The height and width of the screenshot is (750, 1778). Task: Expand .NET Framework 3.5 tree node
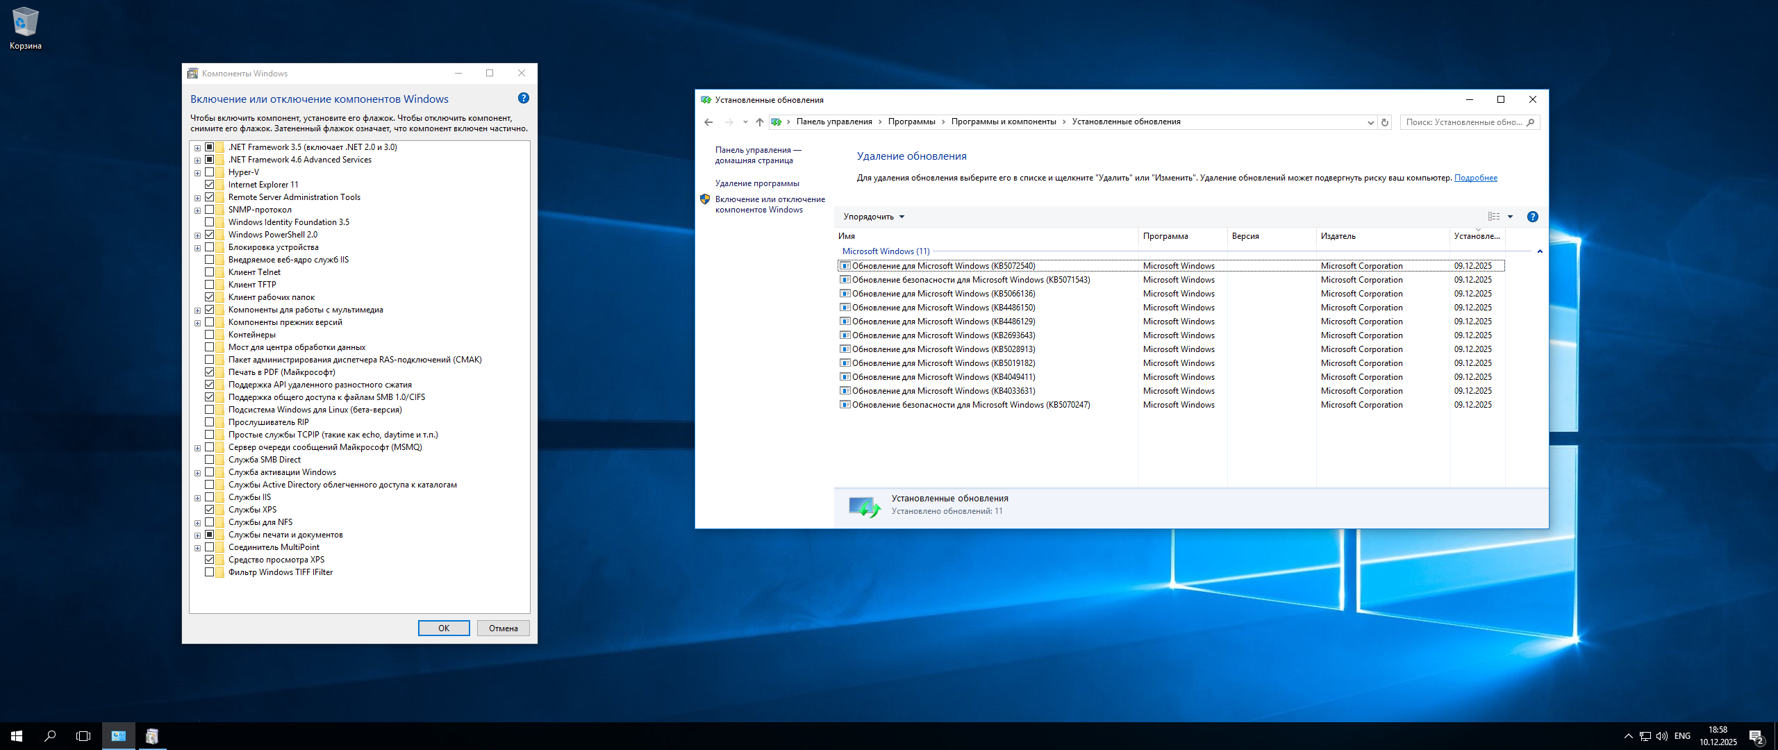(198, 148)
